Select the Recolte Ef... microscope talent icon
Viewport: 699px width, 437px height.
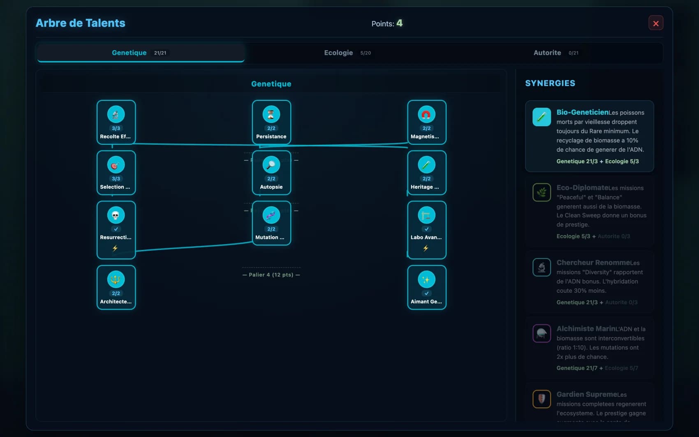tap(116, 115)
